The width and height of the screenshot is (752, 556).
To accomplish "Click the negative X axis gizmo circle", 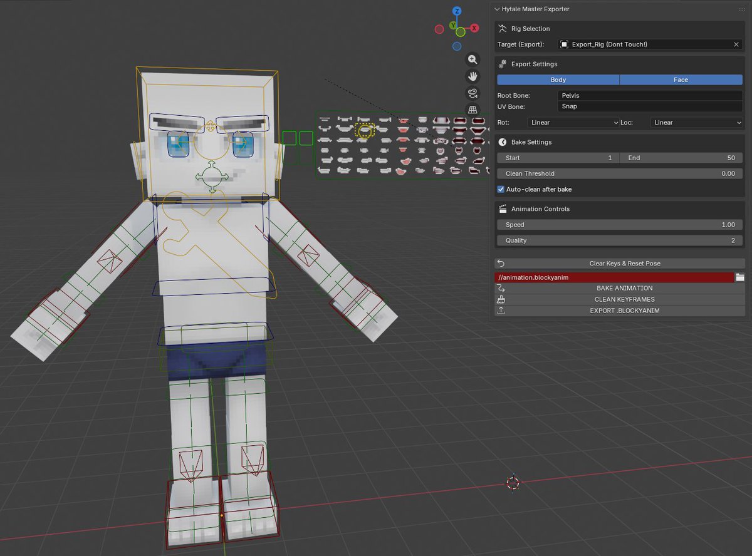I will pos(439,29).
